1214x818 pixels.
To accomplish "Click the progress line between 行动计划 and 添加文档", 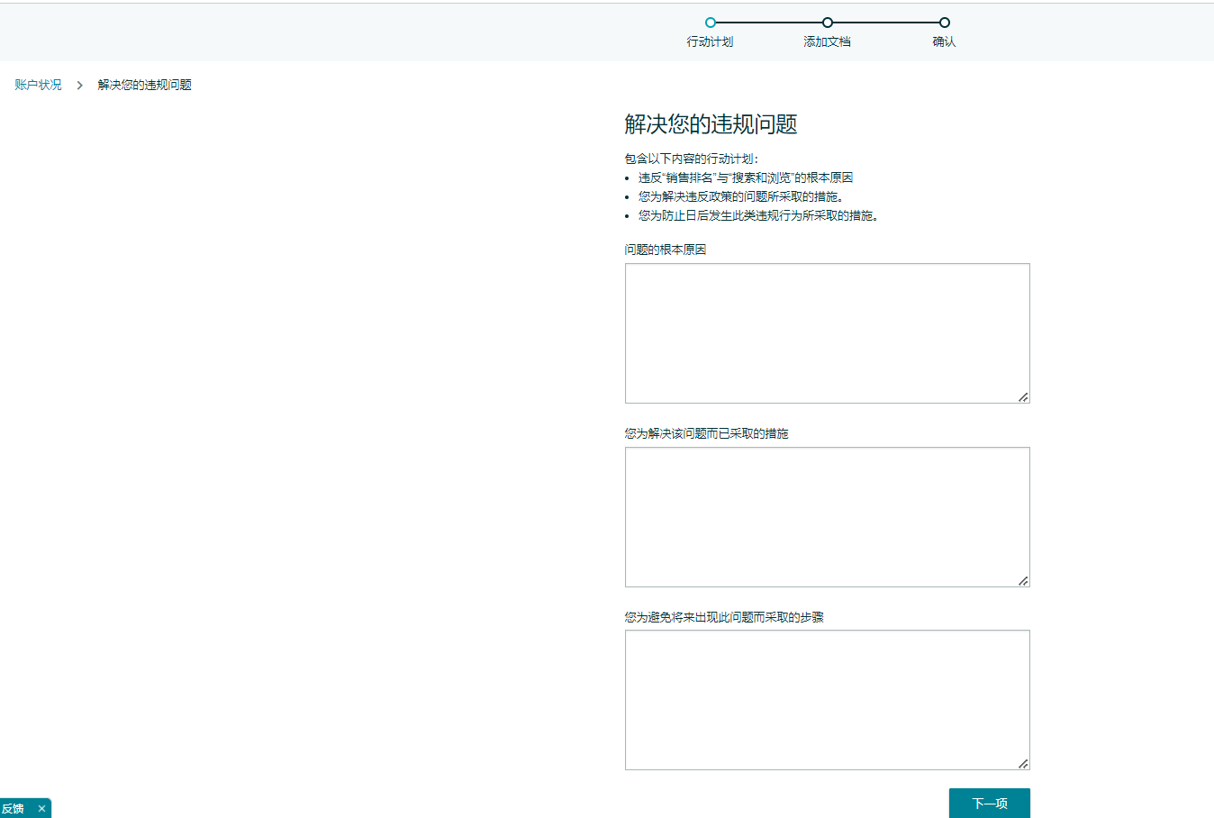I will pos(769,23).
